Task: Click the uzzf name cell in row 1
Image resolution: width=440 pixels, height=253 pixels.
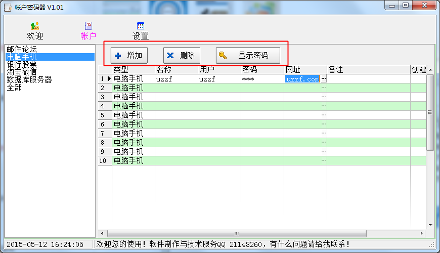Action: tap(177, 79)
